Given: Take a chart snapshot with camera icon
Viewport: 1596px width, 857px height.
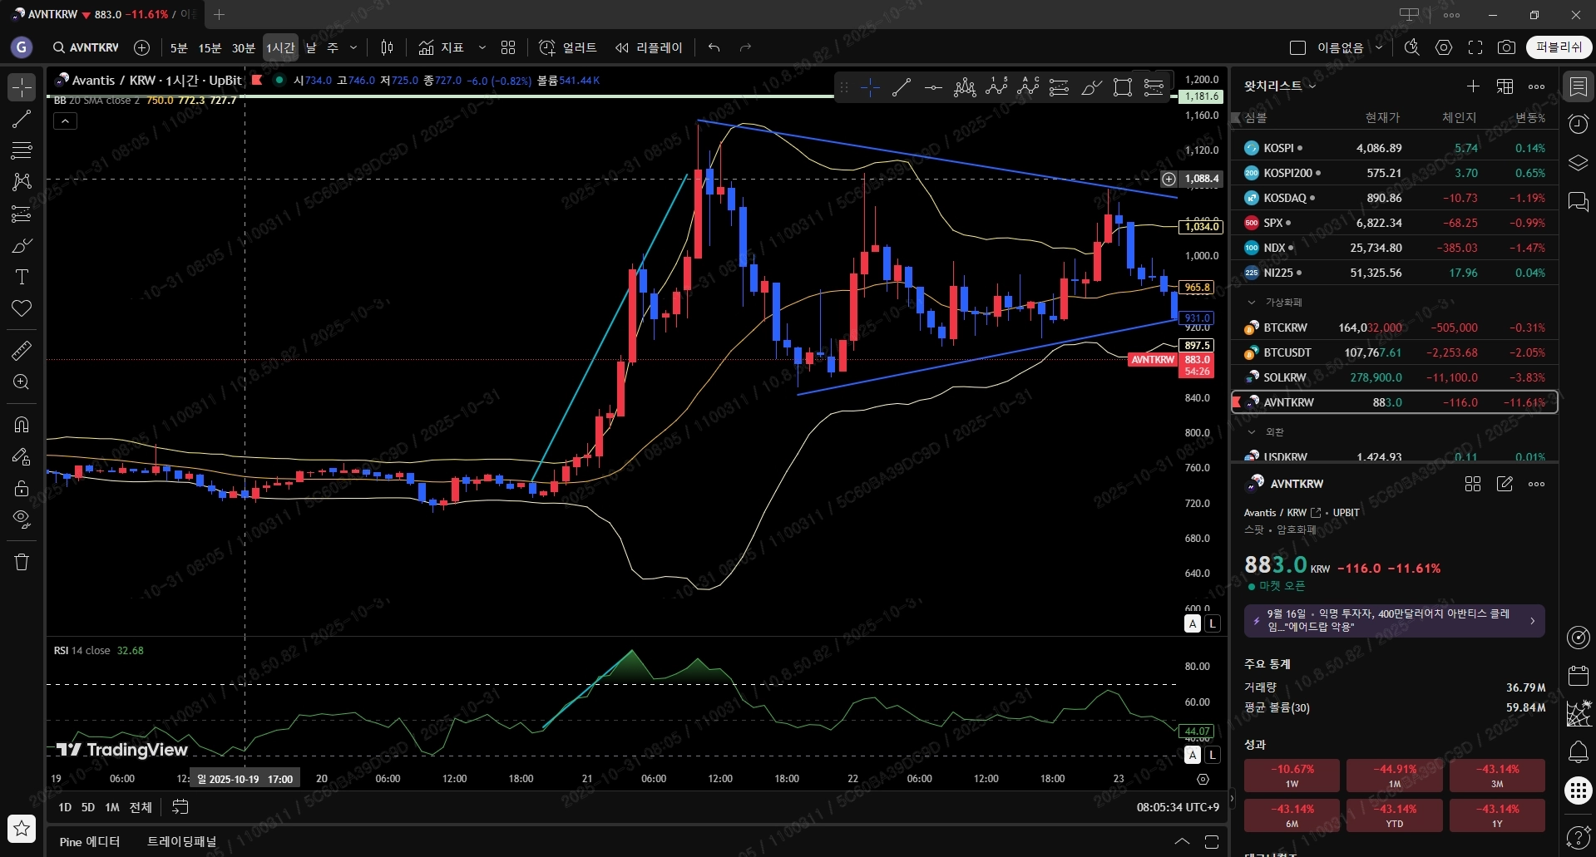Looking at the screenshot, I should coord(1506,47).
